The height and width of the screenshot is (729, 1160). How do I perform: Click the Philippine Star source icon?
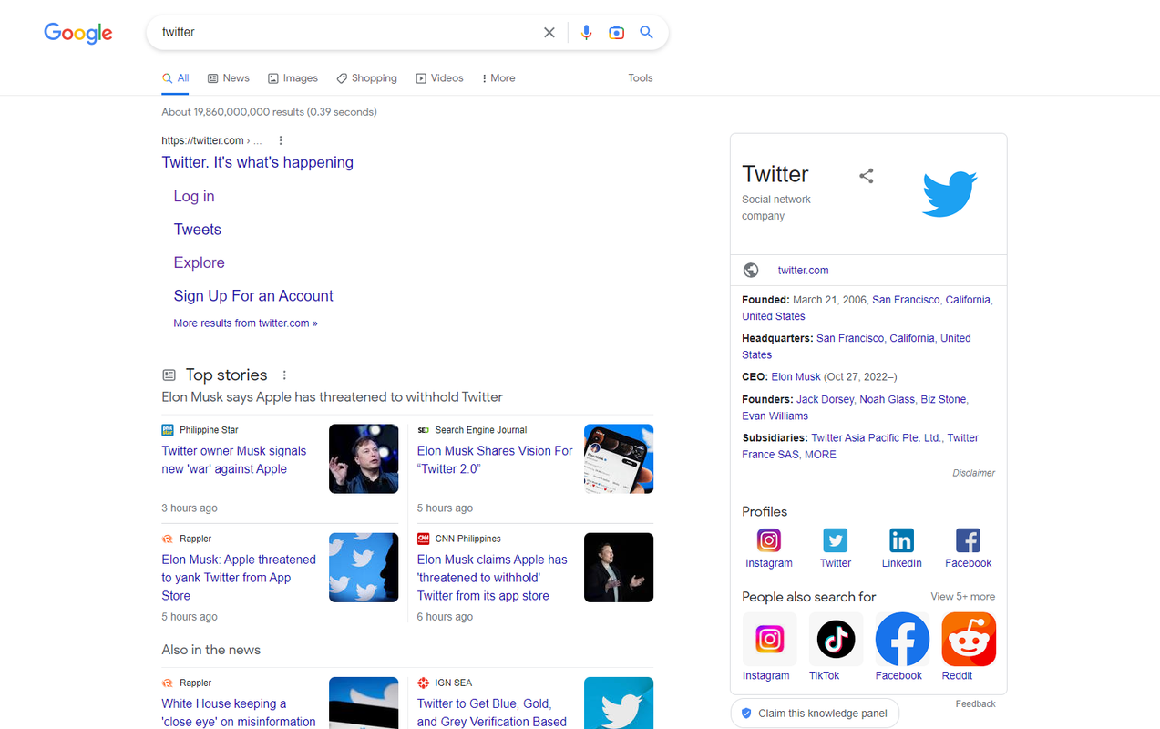tap(168, 430)
